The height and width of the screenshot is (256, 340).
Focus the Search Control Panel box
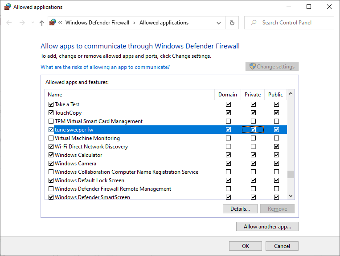[x=289, y=23]
